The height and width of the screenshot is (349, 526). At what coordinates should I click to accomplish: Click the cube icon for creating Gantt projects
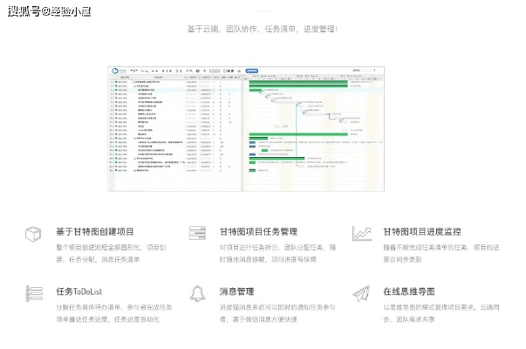click(34, 233)
